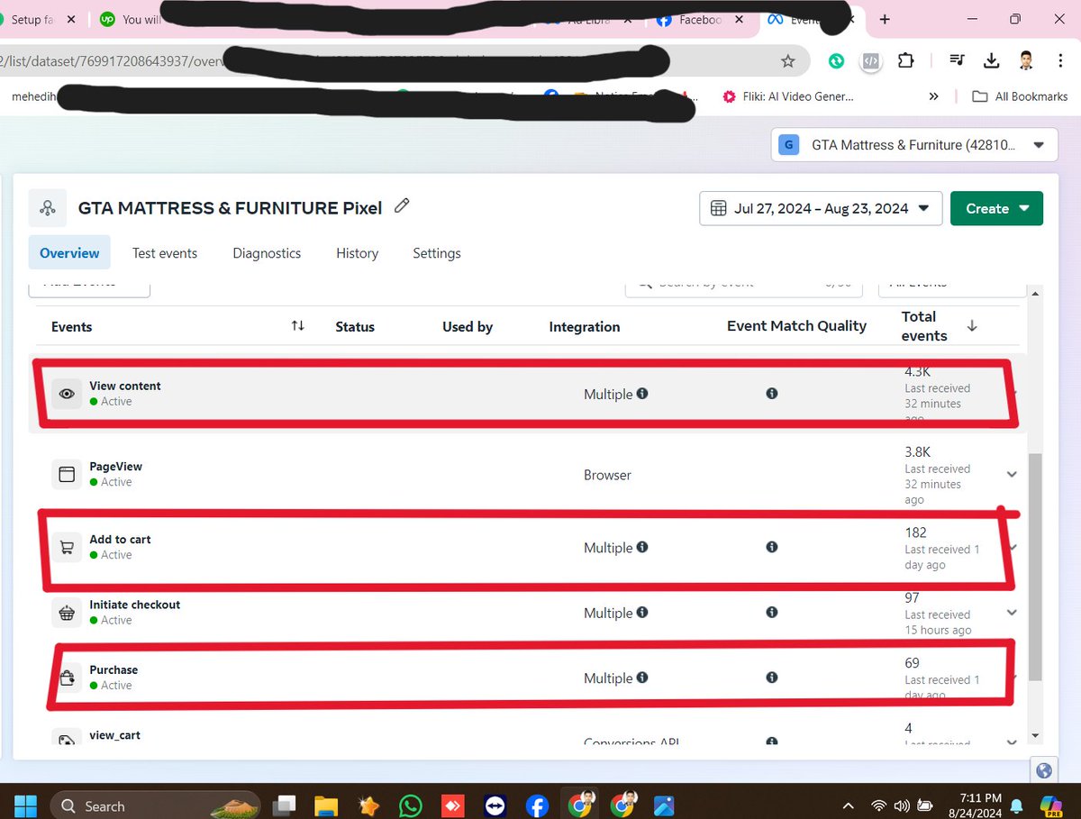Open File Explorer from the taskbar
This screenshot has height=819, width=1081.
point(325,805)
